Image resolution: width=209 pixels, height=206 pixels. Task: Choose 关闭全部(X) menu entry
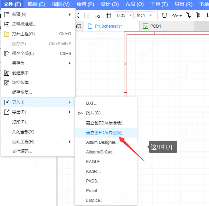[x=38, y=132]
